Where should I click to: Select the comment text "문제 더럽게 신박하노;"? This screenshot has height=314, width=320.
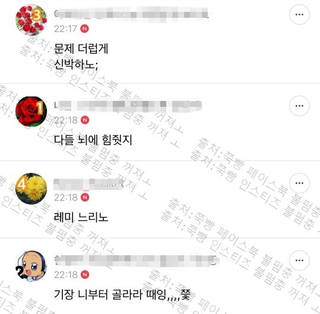pos(81,56)
